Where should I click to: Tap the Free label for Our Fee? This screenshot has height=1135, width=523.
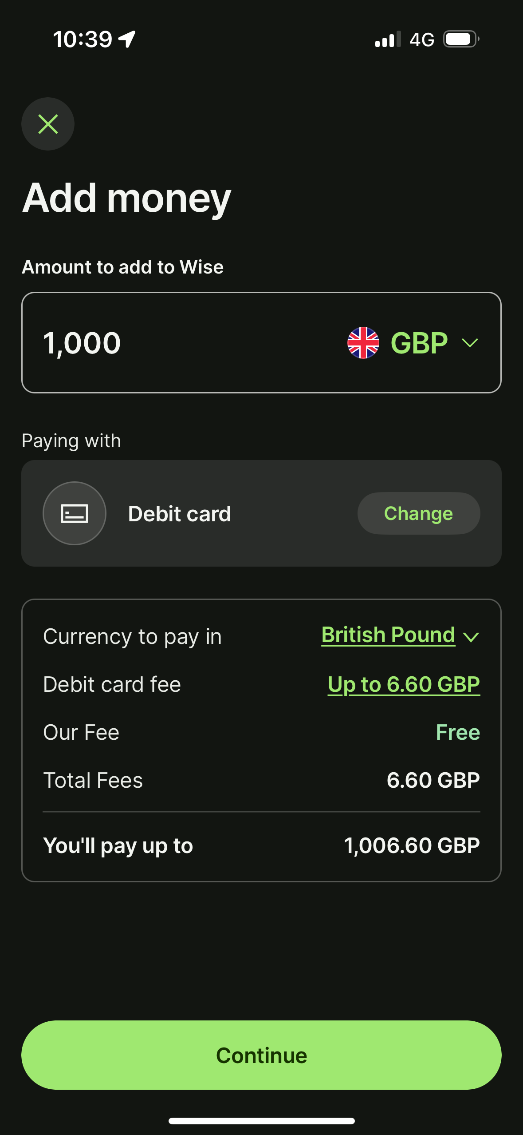click(x=458, y=732)
